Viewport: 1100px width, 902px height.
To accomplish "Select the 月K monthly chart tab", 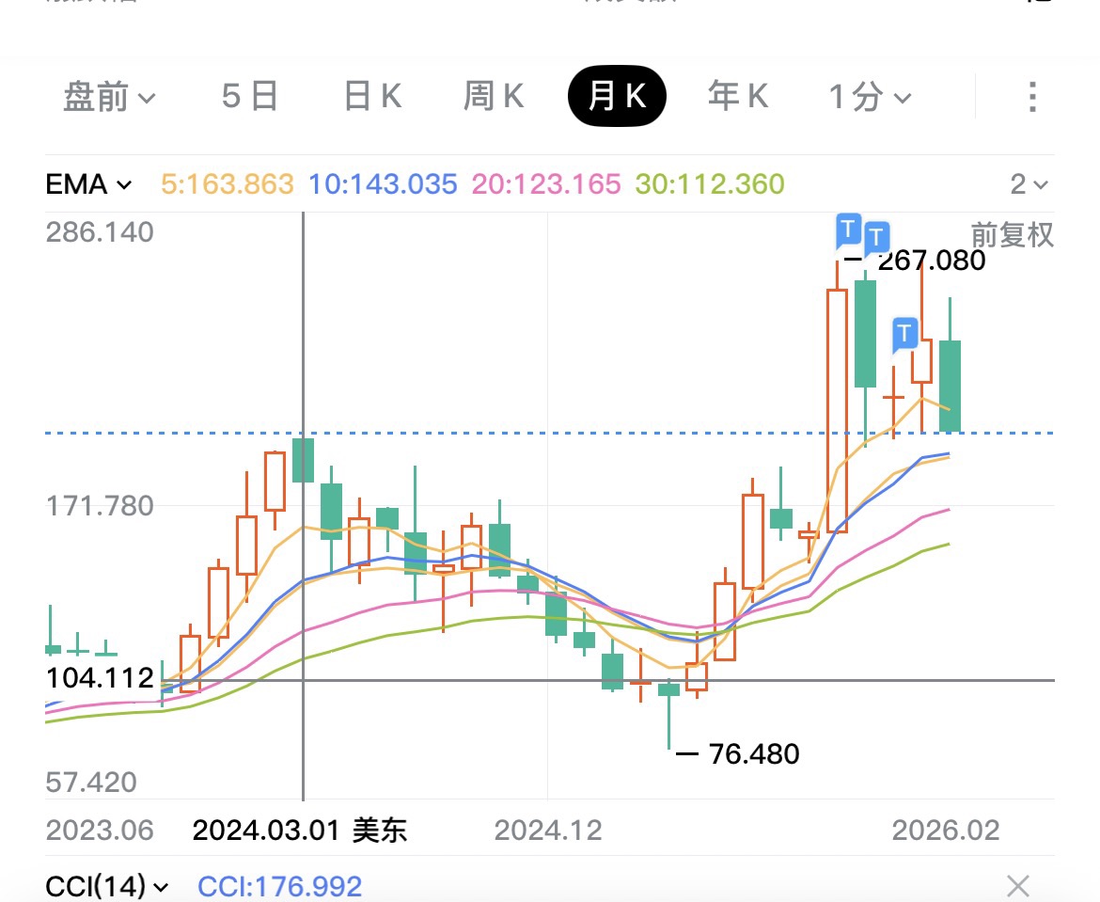I will [617, 97].
